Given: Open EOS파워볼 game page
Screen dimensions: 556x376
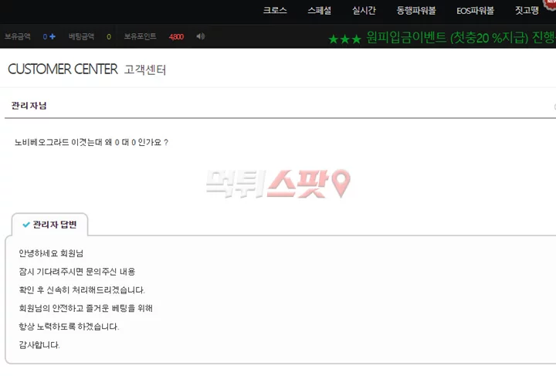Looking at the screenshot, I should [x=475, y=11].
